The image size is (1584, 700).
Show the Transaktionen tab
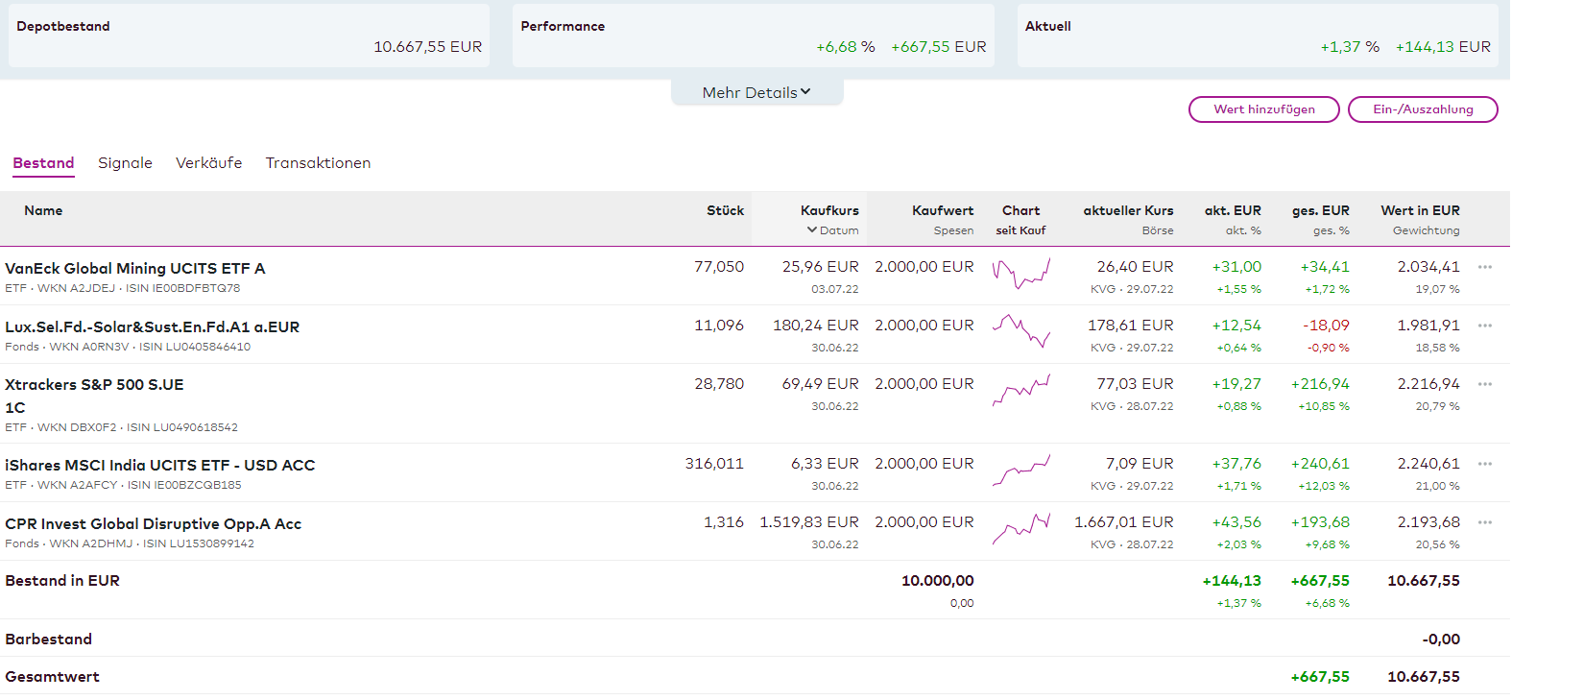pos(318,163)
